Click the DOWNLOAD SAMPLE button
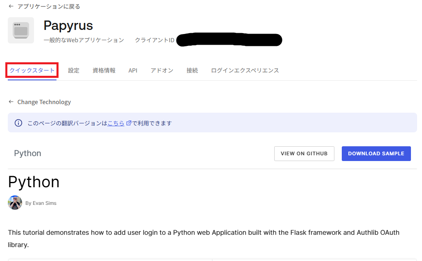The image size is (422, 261). (376, 154)
